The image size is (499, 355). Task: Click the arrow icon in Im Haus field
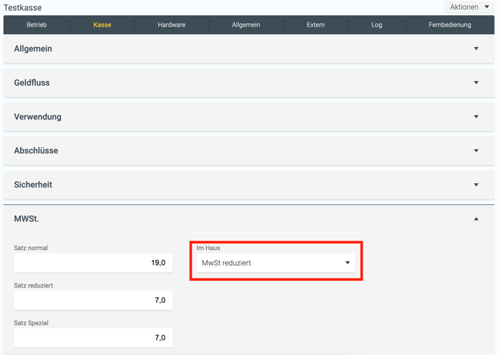(x=347, y=263)
